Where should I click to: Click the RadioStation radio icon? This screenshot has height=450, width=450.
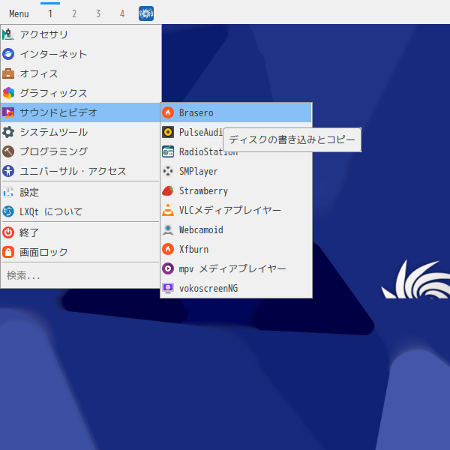[168, 151]
